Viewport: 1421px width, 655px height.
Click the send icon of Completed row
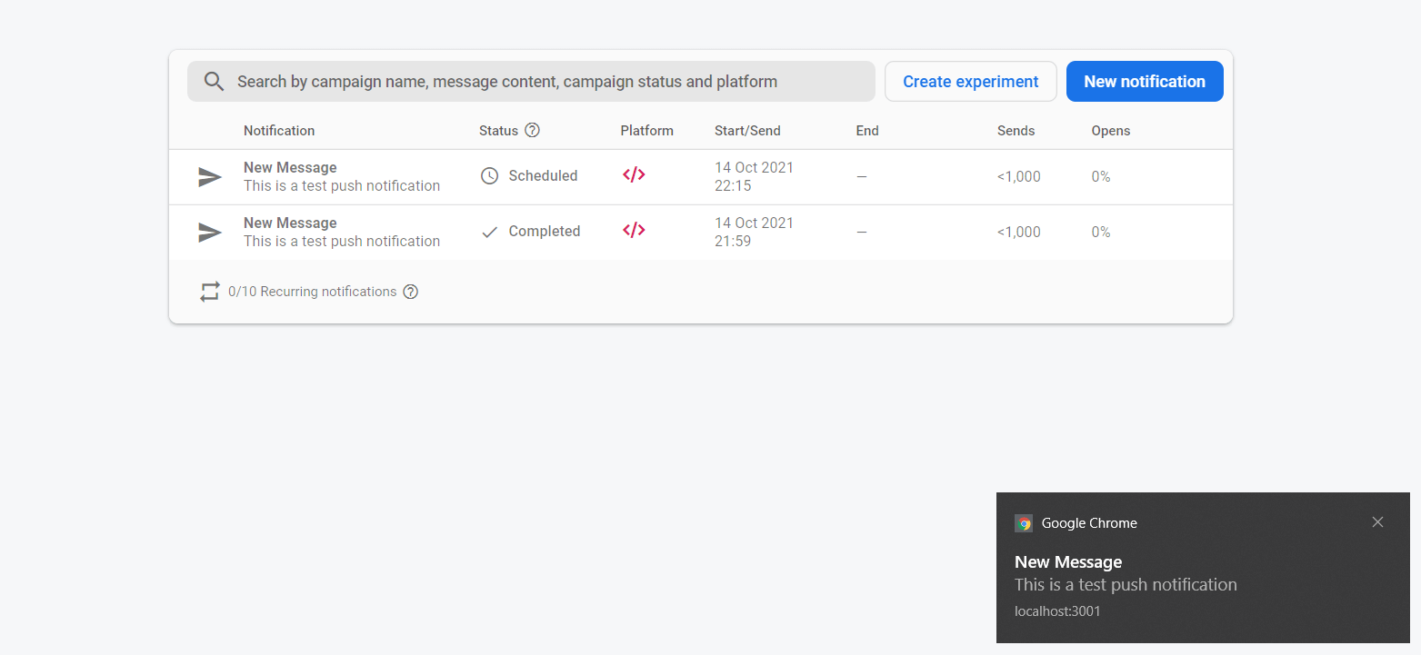point(210,233)
